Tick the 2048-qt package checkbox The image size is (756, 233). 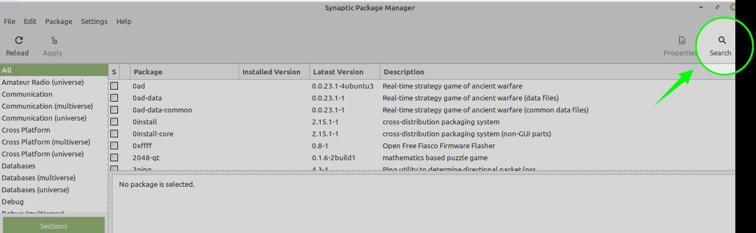pos(114,158)
